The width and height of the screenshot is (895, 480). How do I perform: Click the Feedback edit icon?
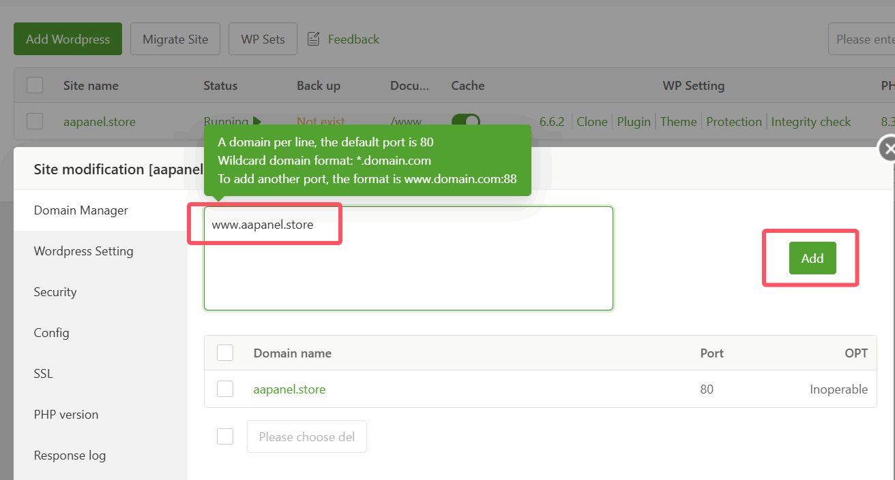tap(314, 39)
